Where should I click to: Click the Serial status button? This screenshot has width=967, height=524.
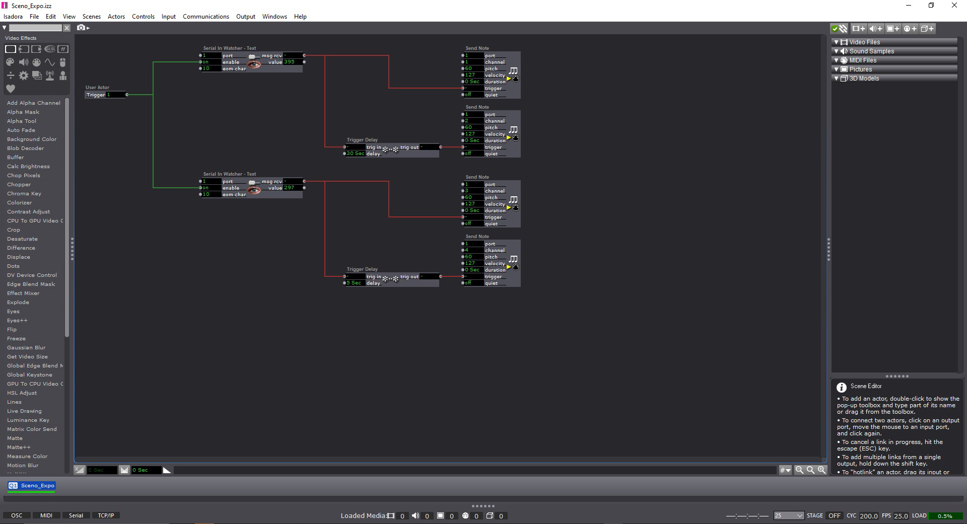point(76,515)
